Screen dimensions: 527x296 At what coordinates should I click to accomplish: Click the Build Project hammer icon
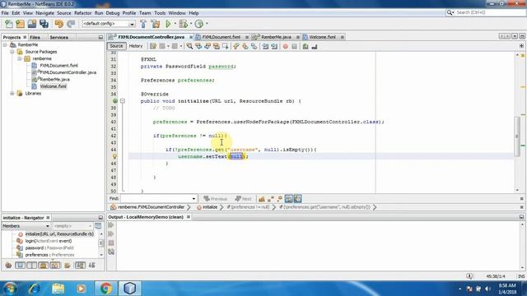pyautogui.click(x=143, y=24)
